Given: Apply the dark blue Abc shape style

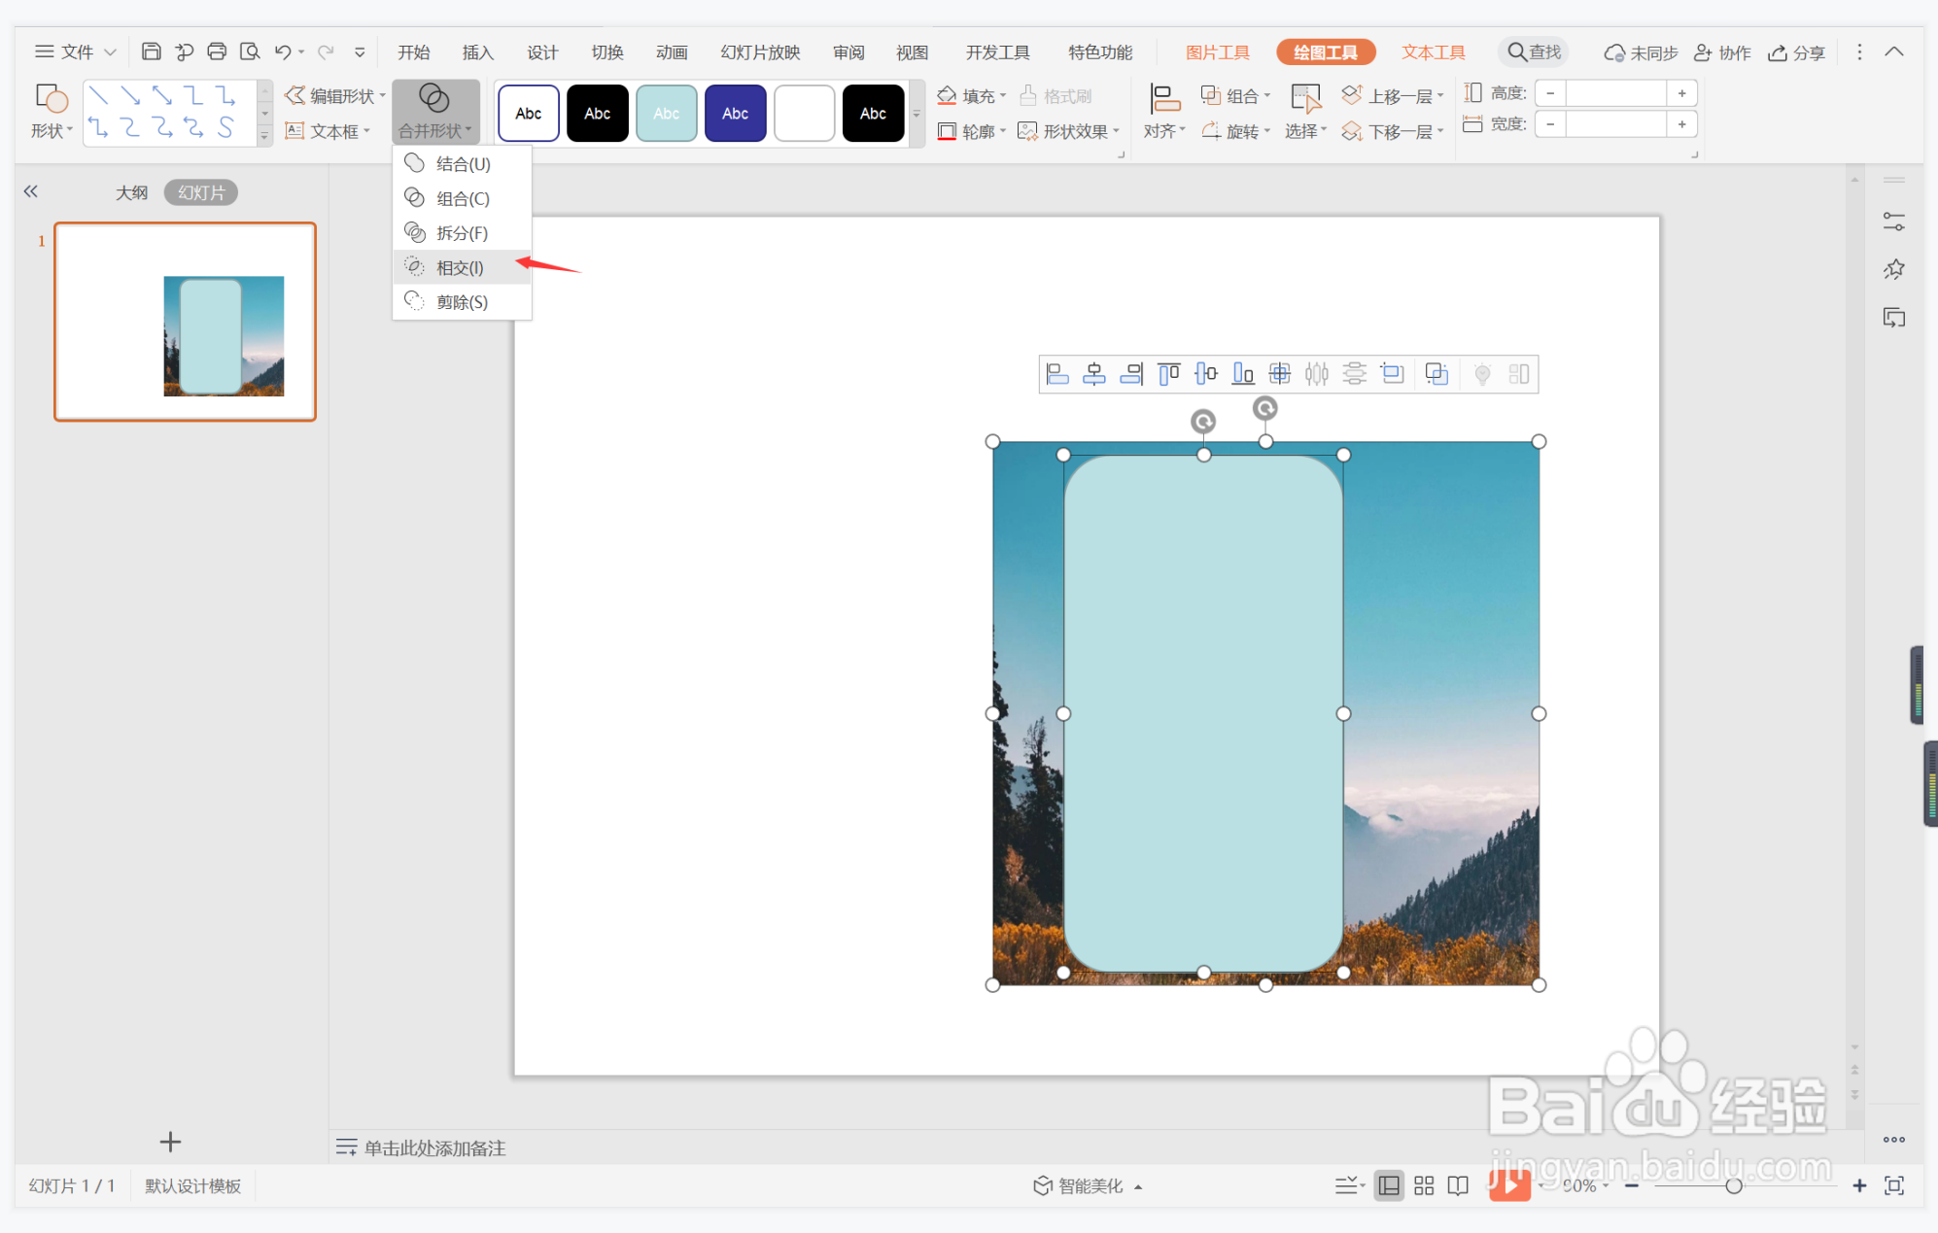Looking at the screenshot, I should click(736, 113).
